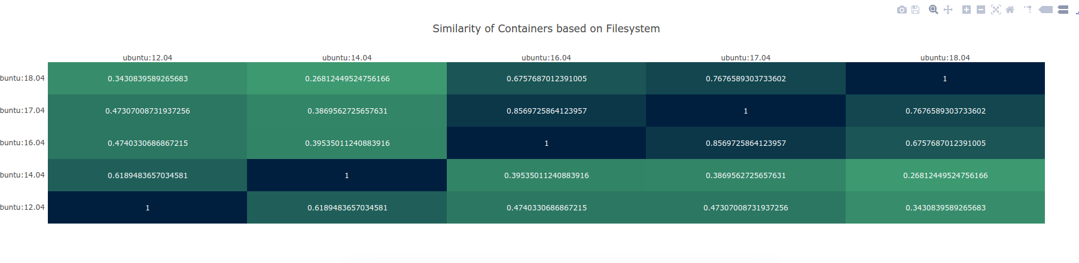Zoom in with the plus icon
This screenshot has height=263, width=1079.
966,10
